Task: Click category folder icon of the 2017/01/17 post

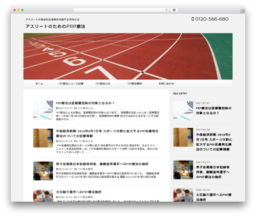Action: 75,169
